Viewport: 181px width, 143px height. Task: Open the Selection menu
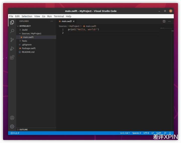pyautogui.click(x=27, y=16)
